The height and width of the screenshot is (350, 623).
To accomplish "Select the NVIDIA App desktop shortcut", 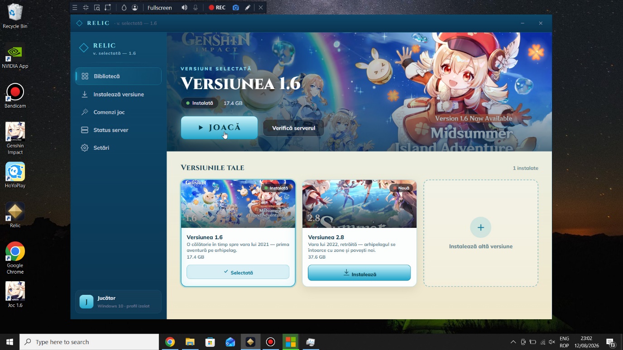I will click(15, 56).
